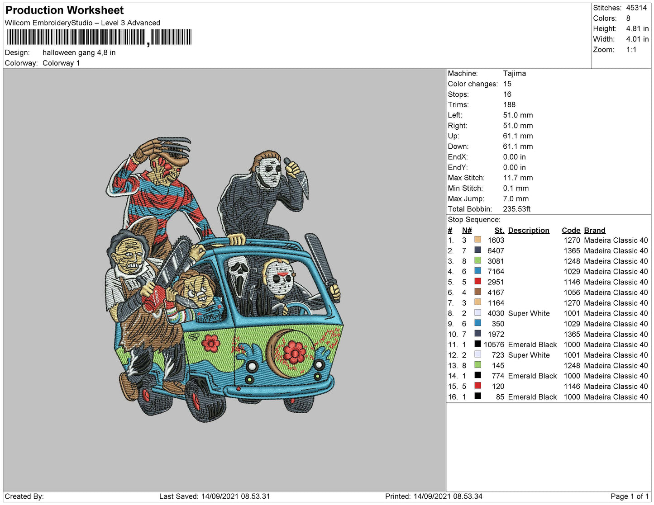Click the "Colorway 1" value
This screenshot has height=505, width=654.
tap(61, 63)
